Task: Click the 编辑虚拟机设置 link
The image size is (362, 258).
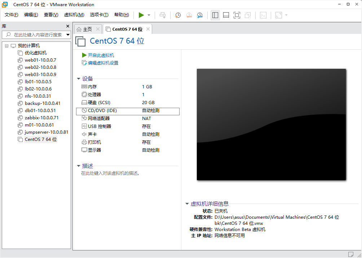Action: [x=103, y=63]
